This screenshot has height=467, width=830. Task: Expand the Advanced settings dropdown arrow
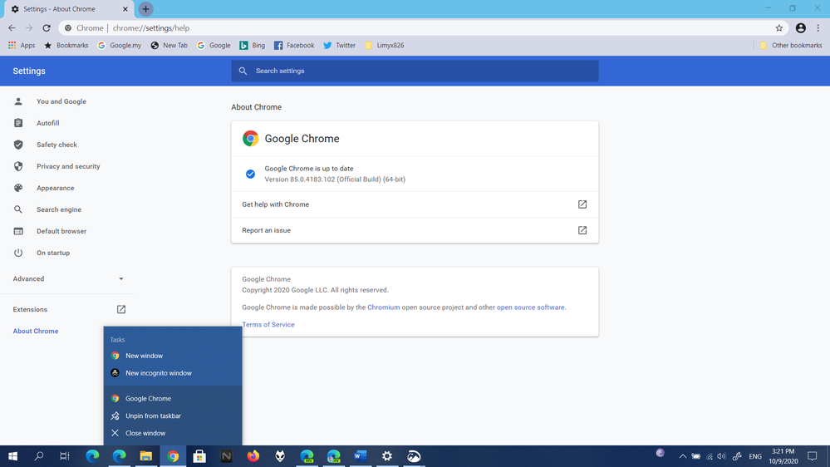click(x=121, y=279)
